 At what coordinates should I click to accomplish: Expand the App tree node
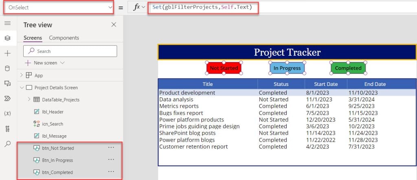click(x=22, y=75)
